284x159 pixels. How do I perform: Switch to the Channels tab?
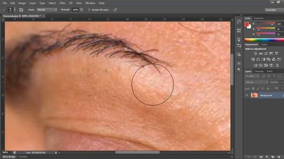pos(259,72)
